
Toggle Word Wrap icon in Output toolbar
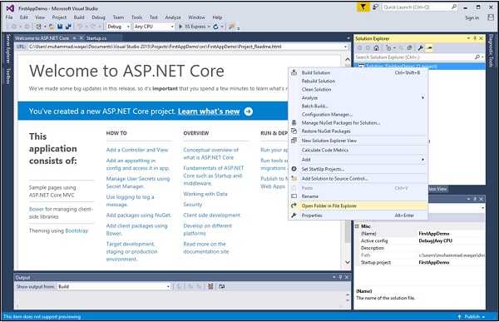click(x=222, y=287)
